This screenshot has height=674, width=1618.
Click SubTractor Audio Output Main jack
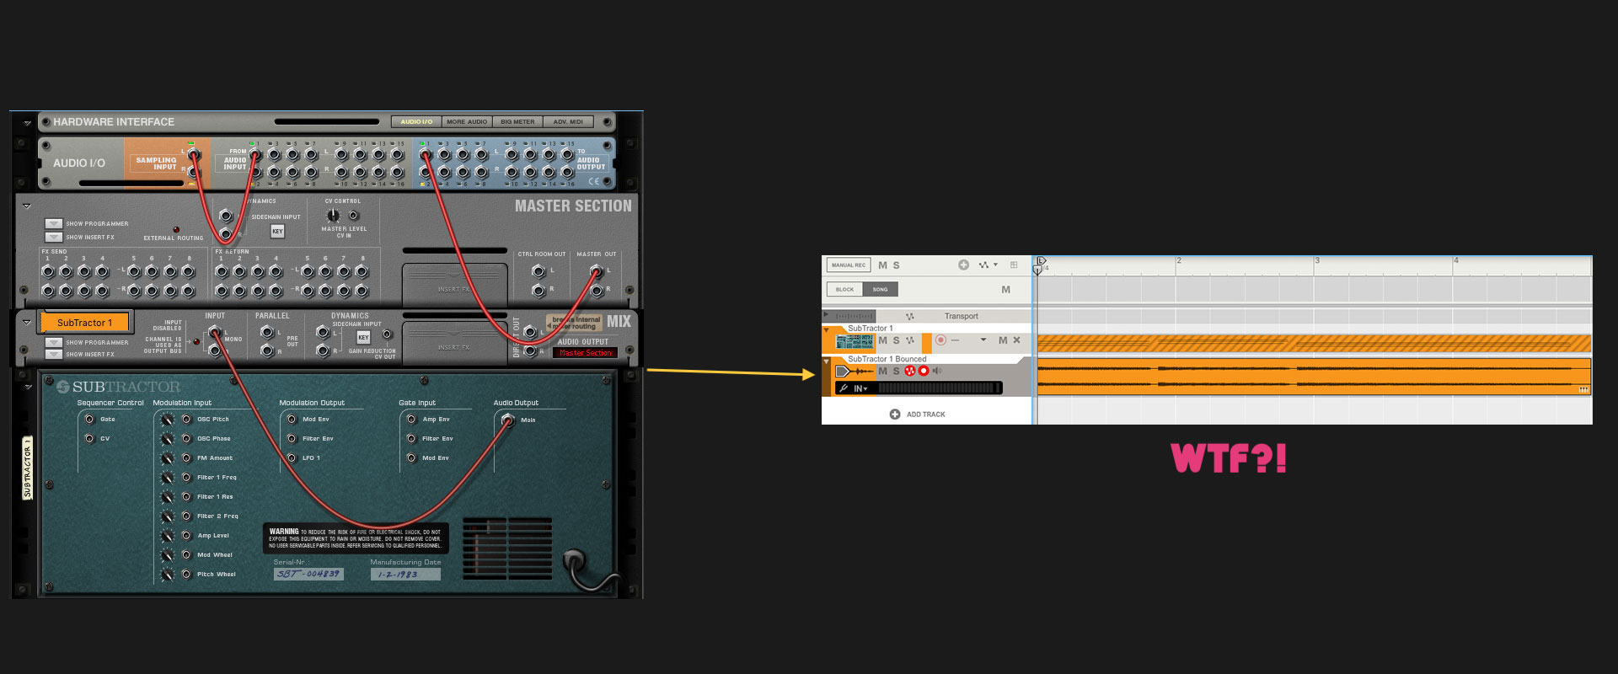[507, 420]
